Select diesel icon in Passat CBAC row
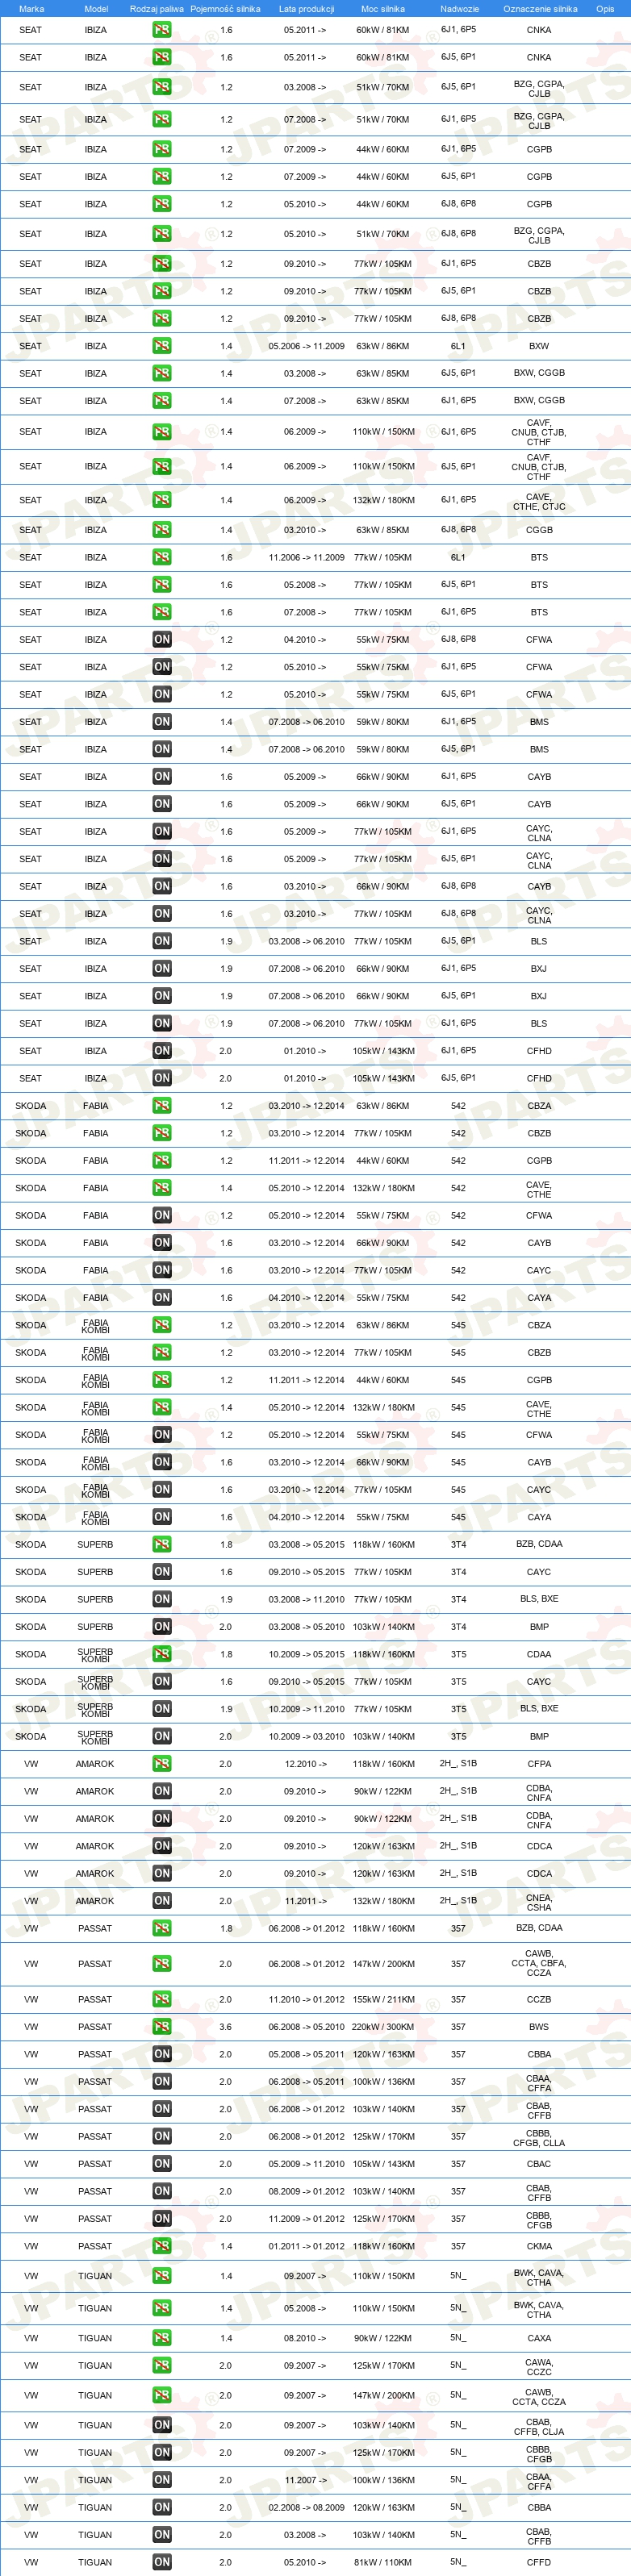Screen dimensions: 631x2576 click(161, 2164)
